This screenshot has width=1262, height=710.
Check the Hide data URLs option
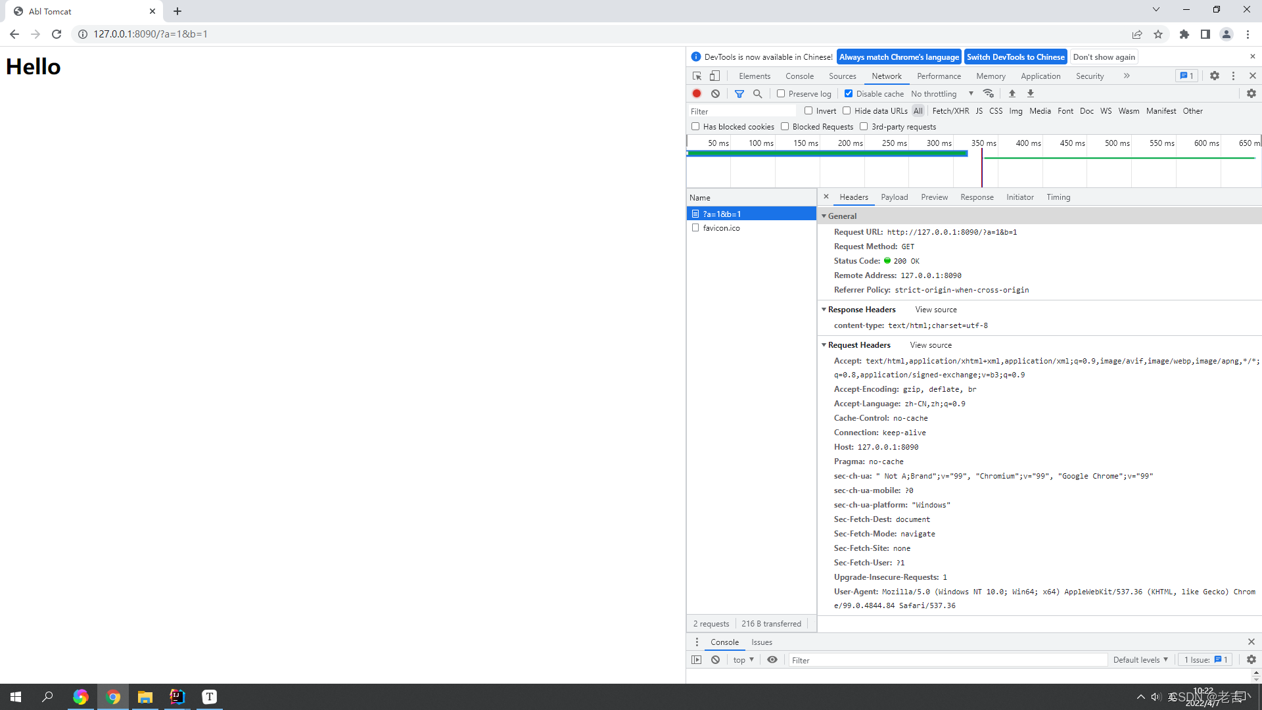coord(847,110)
